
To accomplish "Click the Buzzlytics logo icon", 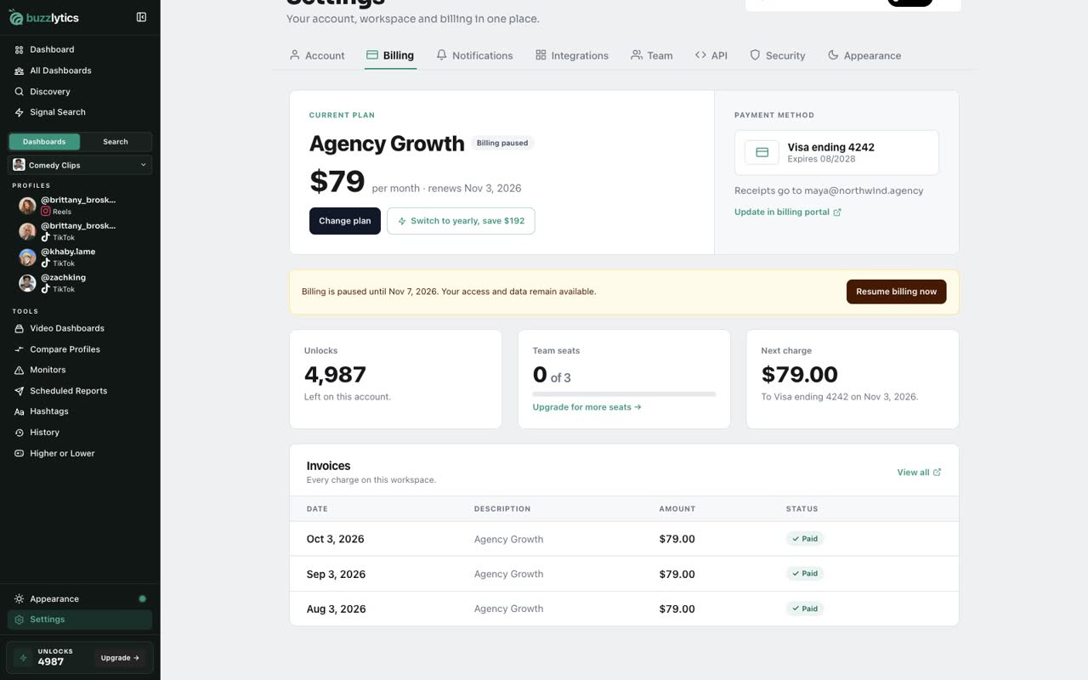I will tap(16, 17).
